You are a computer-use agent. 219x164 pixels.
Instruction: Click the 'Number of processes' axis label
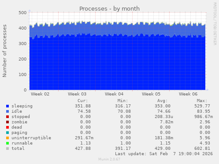(x=4, y=51)
